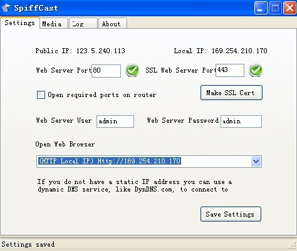This screenshot has height=251, width=297.
Task: Expand the Open Web Browser dropdown arrow
Action: tap(256, 161)
